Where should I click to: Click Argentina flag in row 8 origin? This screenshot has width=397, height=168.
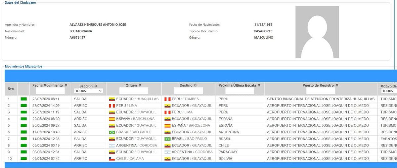click(x=112, y=145)
